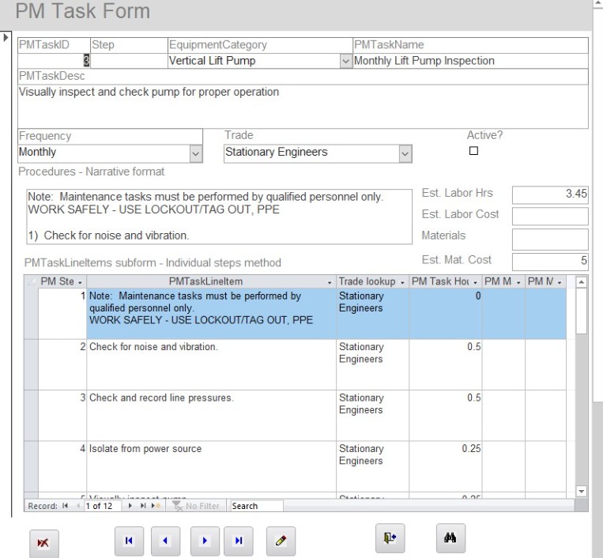Viewport: 603px width, 558px height.
Task: Click the PMTaskID field
Action: pos(54,61)
